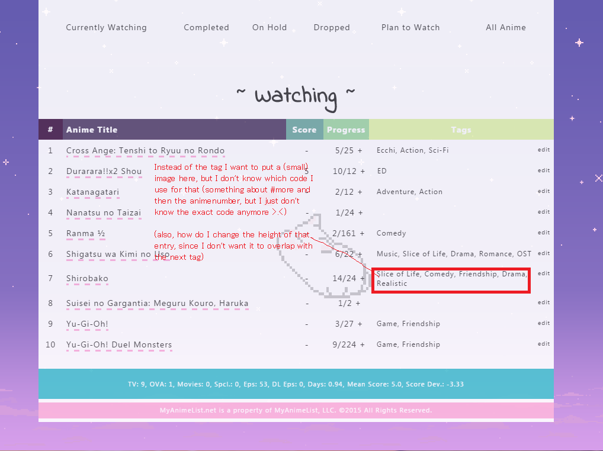Switch to the Completed tab

pyautogui.click(x=206, y=27)
